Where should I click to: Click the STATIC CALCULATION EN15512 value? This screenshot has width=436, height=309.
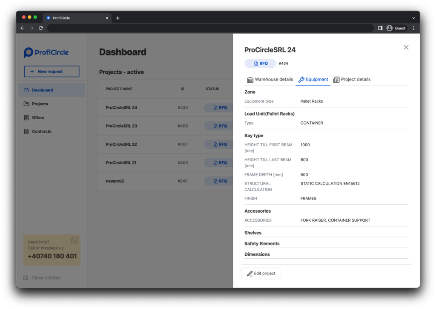tap(330, 184)
